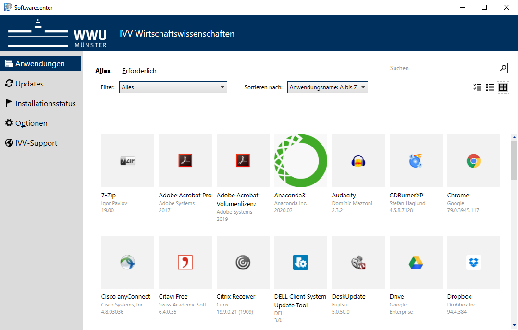Click the IVV Wirtschaftswissenschaften header title
Screen dimensions: 518x330
(177, 34)
